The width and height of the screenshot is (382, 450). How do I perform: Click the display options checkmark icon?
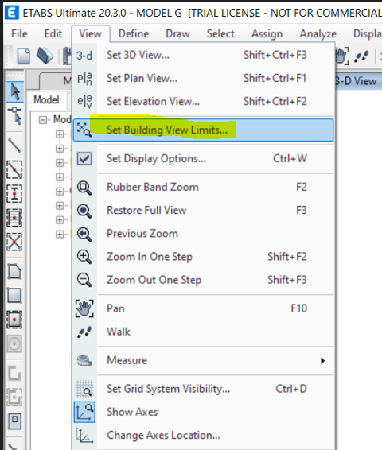point(84,158)
